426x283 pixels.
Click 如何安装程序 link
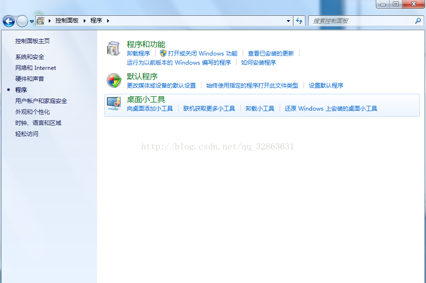coord(258,63)
